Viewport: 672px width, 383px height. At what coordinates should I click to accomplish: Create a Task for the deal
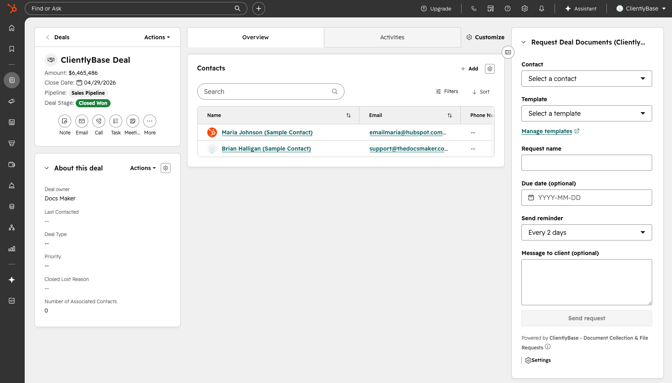(116, 121)
